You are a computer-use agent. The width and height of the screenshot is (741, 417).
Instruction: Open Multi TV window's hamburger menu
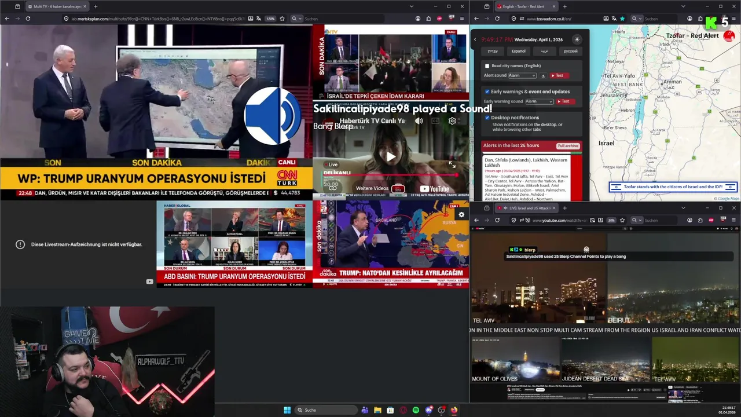461,19
